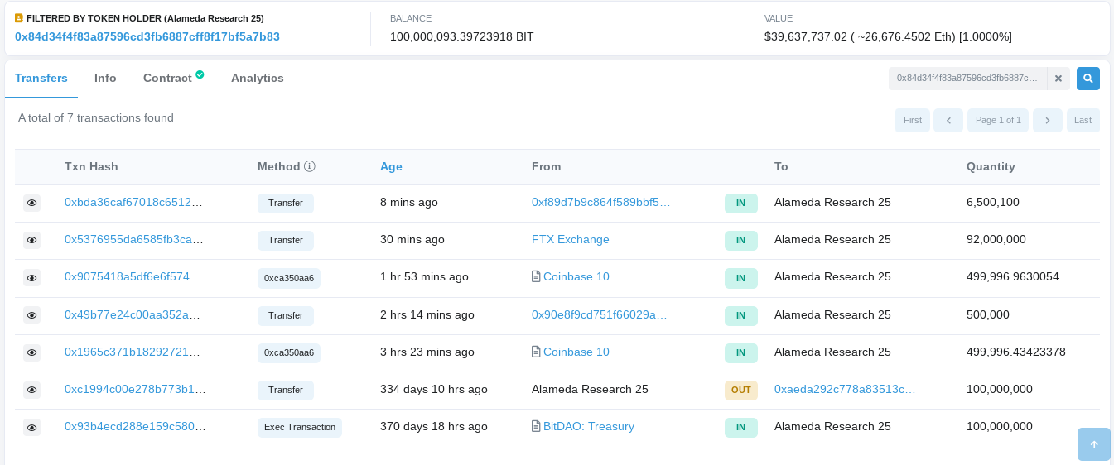1114x465 pixels.
Task: Click Transfer method in 30 mins ago row
Action: coord(286,241)
